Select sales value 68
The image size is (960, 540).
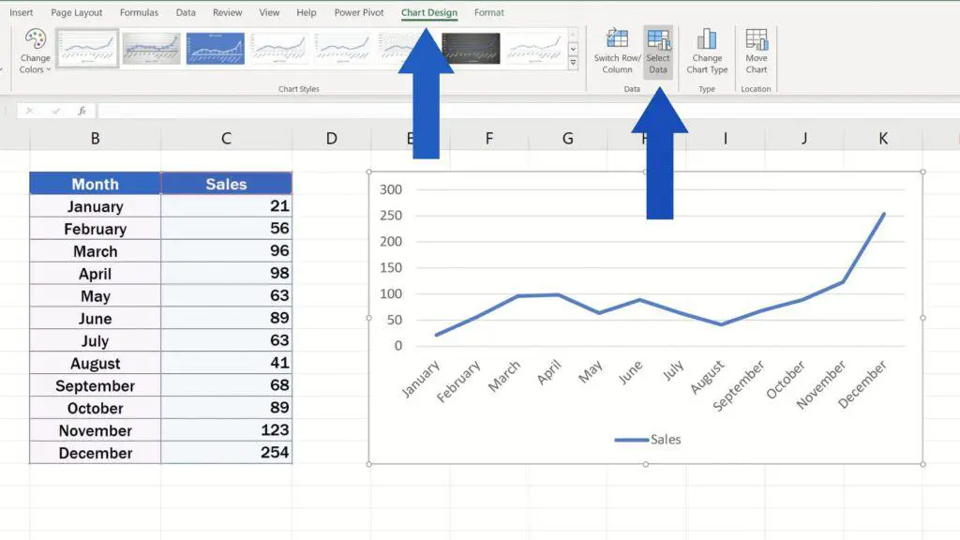click(227, 385)
